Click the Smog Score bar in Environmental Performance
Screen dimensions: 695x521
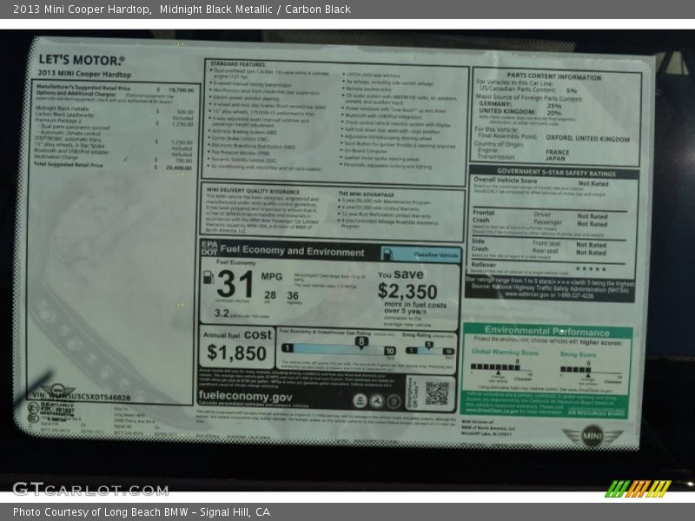[x=575, y=369]
